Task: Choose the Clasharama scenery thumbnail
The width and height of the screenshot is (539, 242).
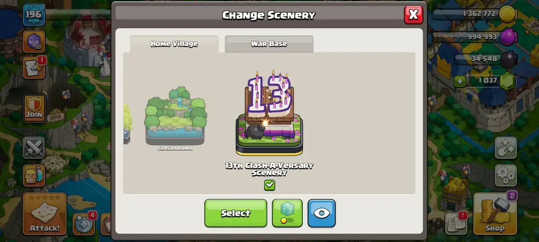Action: point(175,117)
